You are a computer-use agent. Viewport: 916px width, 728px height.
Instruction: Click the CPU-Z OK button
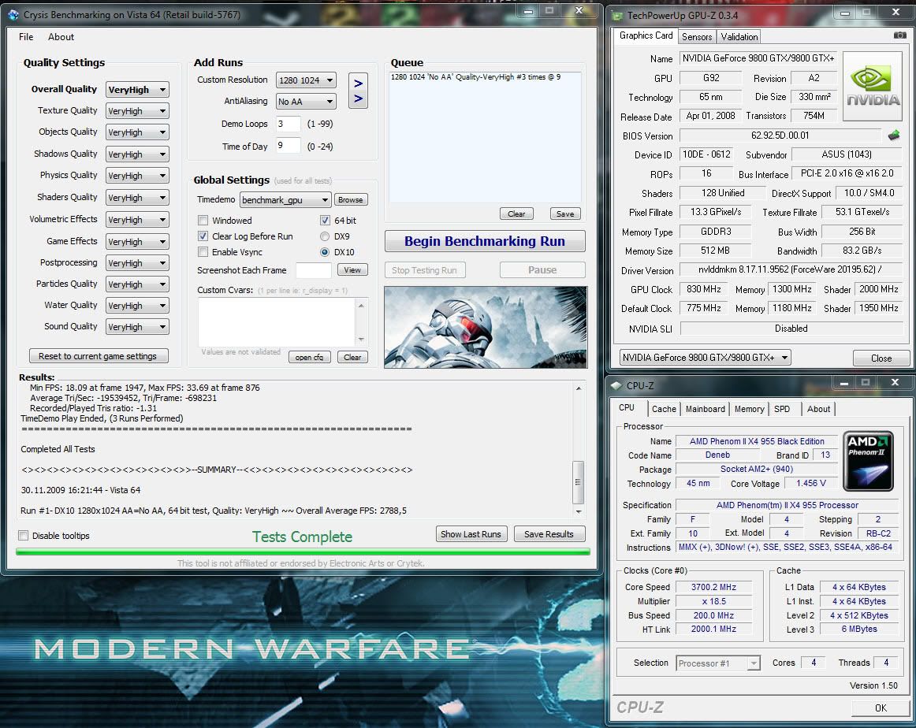[x=881, y=708]
